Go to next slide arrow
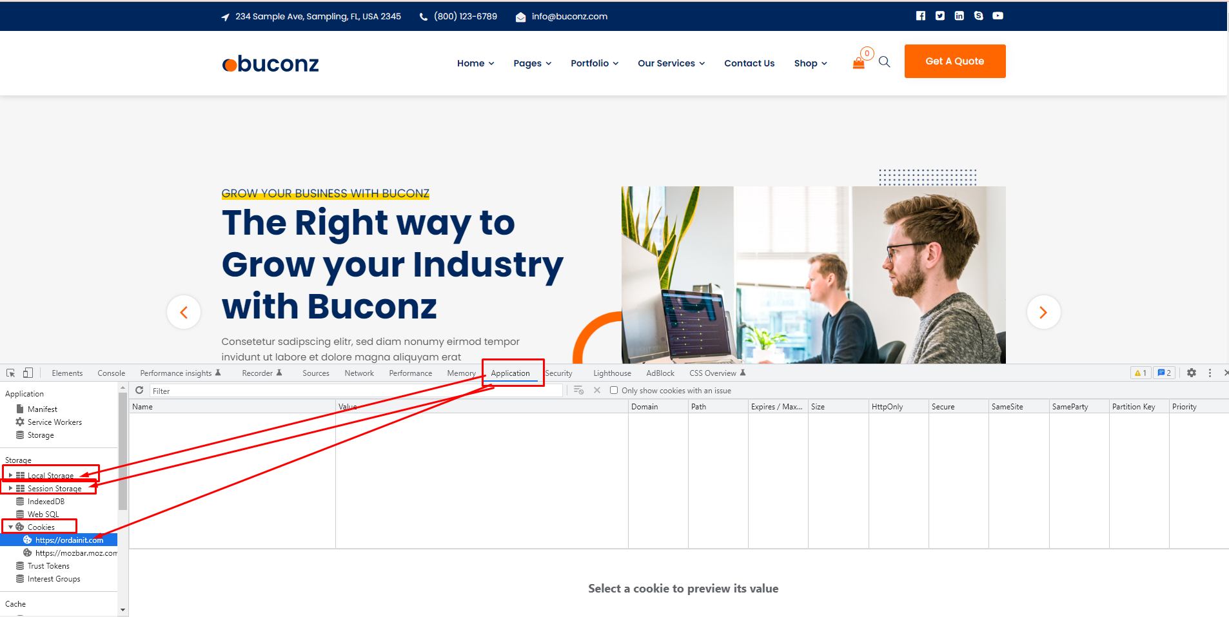Image resolution: width=1229 pixels, height=617 pixels. 1043,312
